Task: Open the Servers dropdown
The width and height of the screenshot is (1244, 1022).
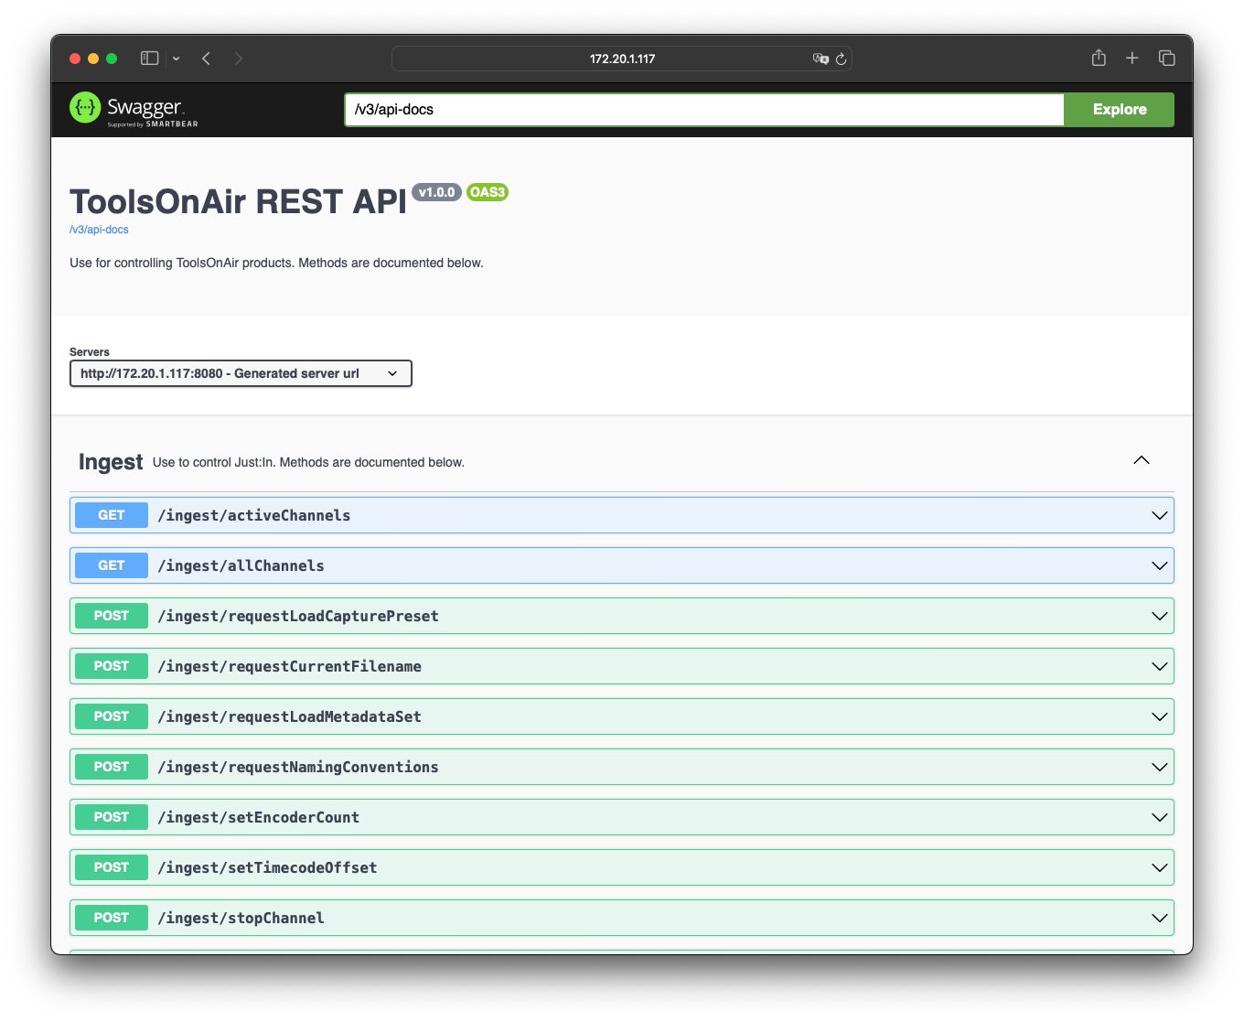Action: [241, 373]
